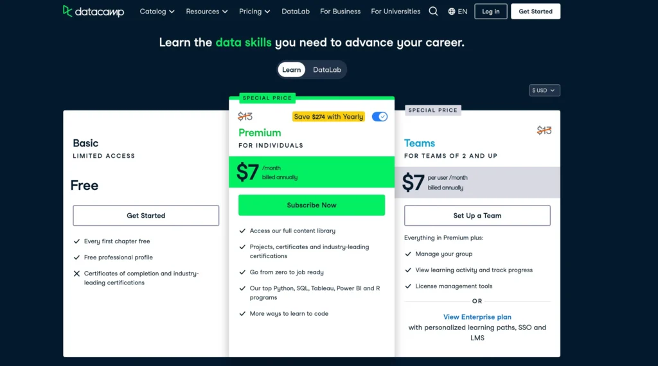
Task: Click the Log in button
Action: tap(490, 12)
